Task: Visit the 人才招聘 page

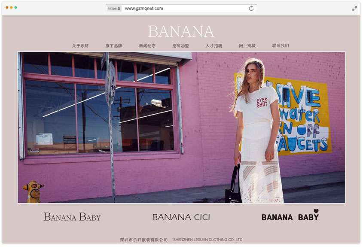Action: coord(214,46)
